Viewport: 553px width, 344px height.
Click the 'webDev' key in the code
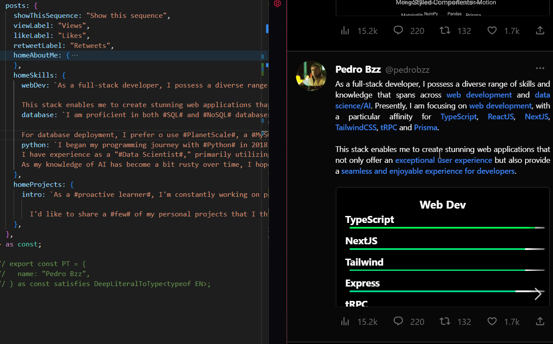[34, 85]
